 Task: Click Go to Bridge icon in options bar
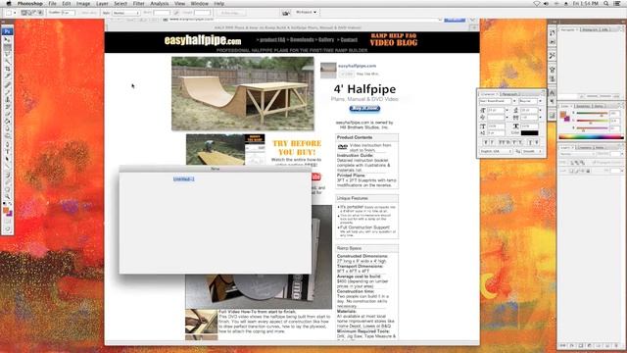285,13
